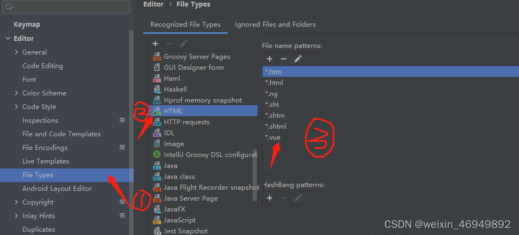This screenshot has width=519, height=235.
Task: Expand the Copyright node
Action: (16, 202)
